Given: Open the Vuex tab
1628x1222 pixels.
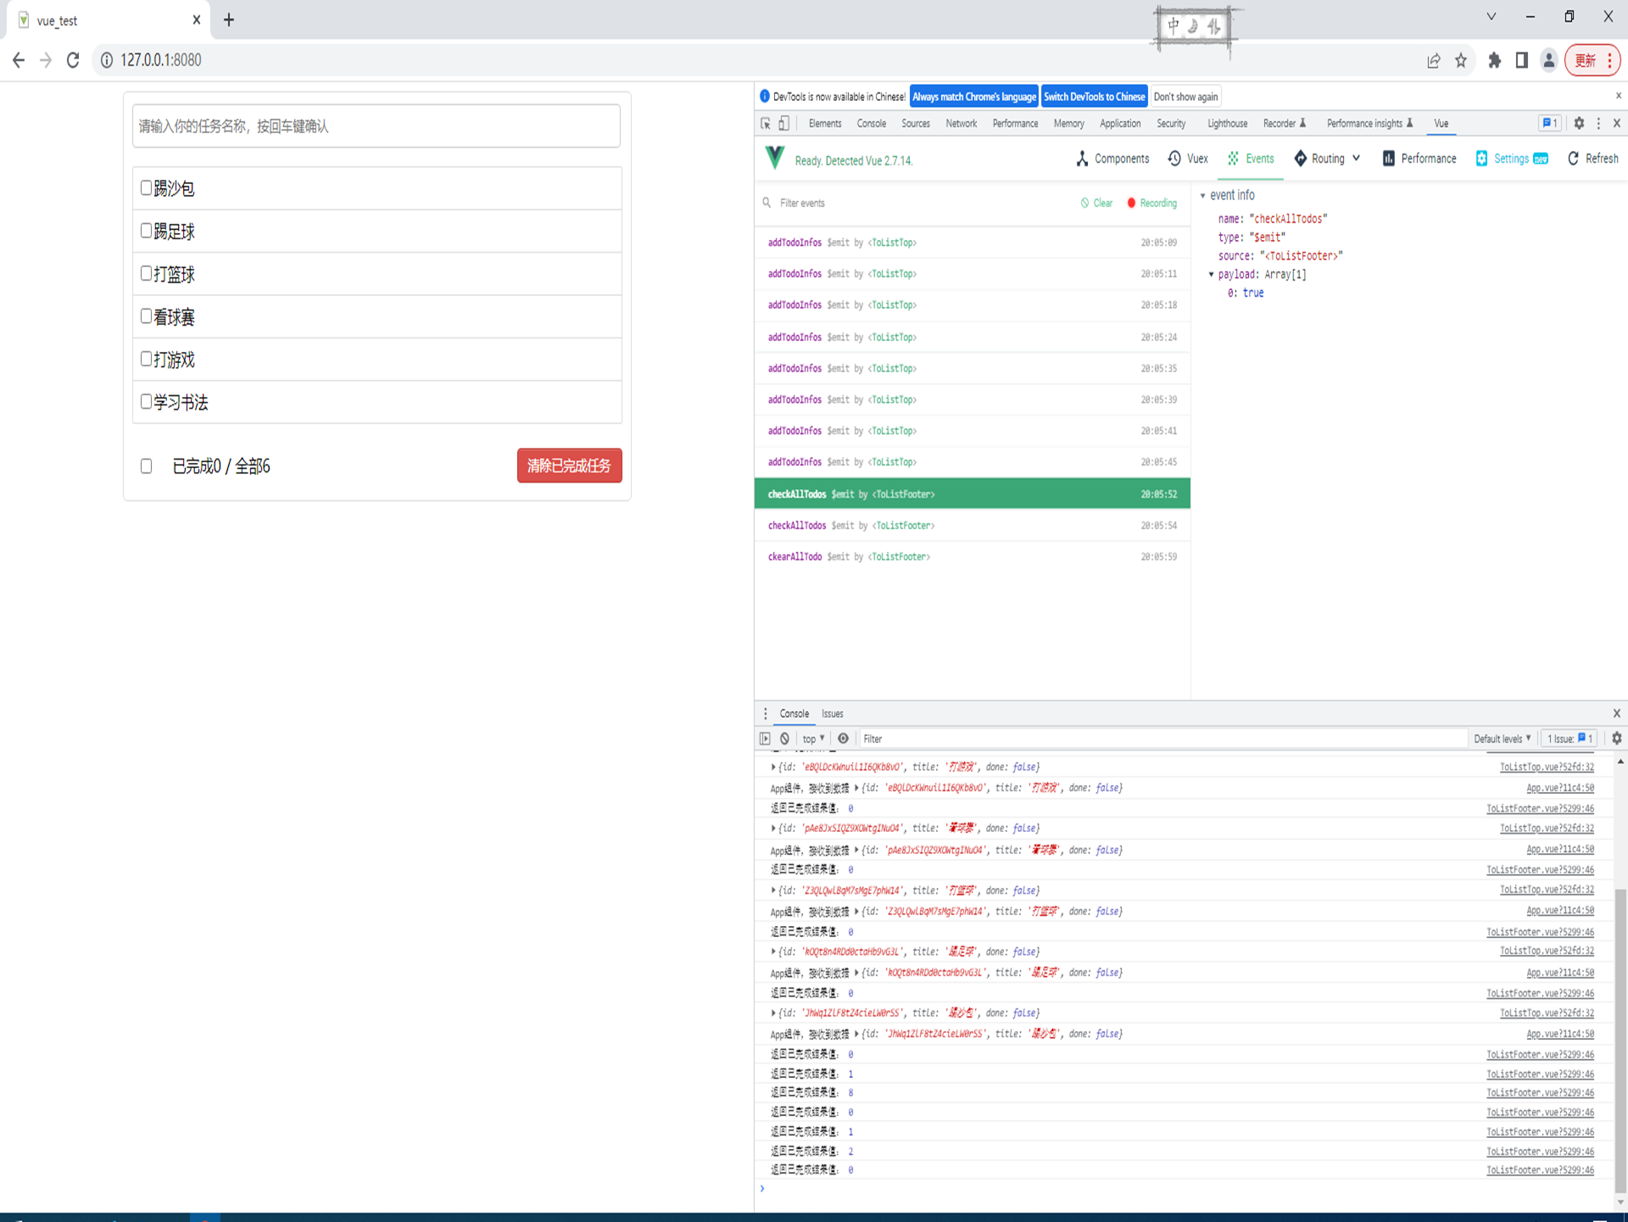Looking at the screenshot, I should (1188, 159).
